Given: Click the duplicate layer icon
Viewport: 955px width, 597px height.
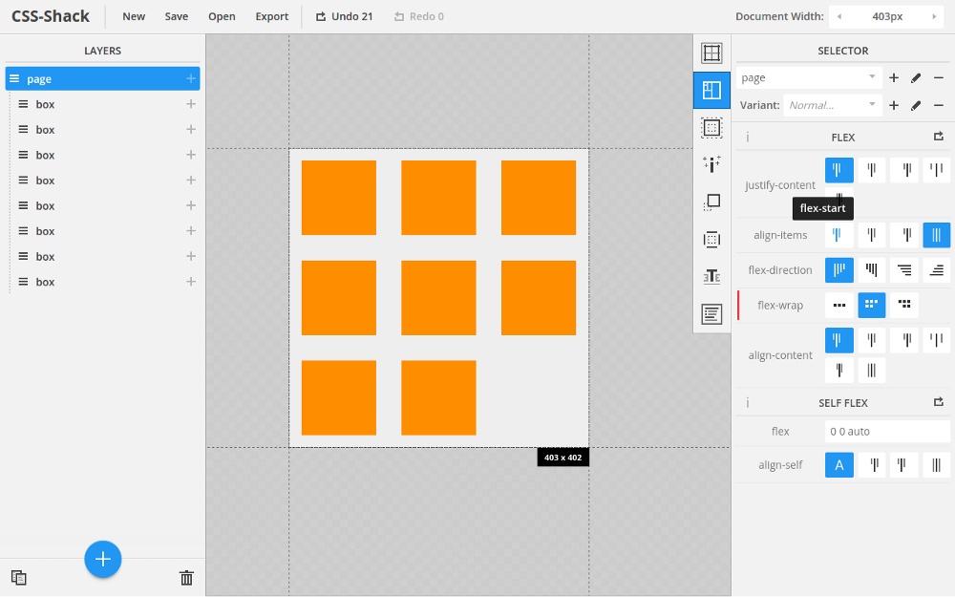Looking at the screenshot, I should click(x=19, y=577).
